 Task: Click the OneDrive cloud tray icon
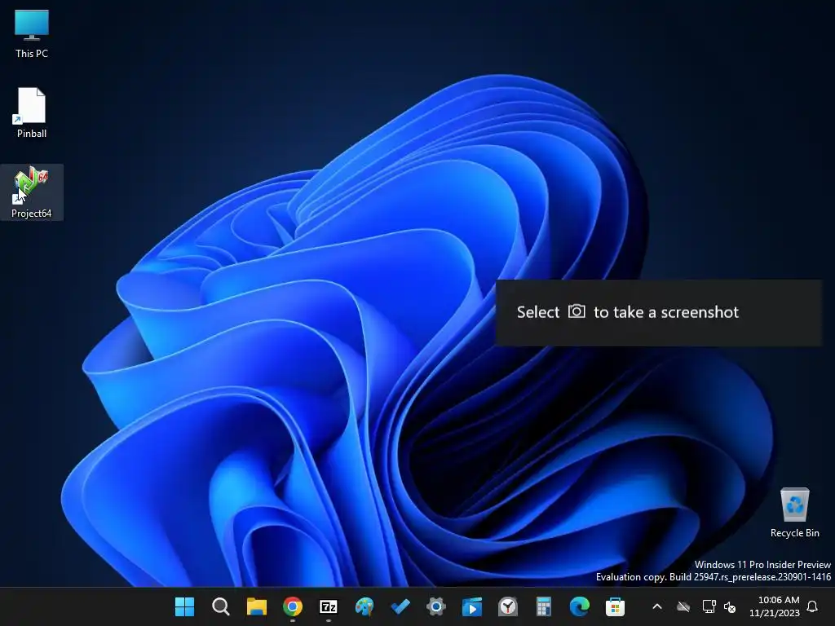[683, 606]
